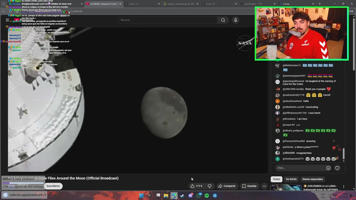Open a new browser tab

319,4
